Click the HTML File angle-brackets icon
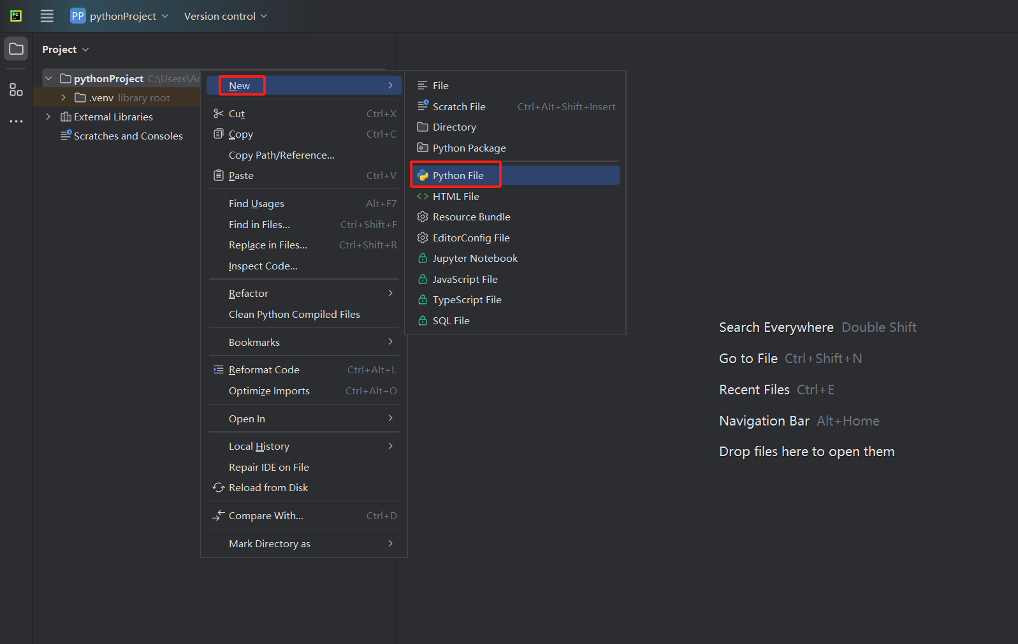Image resolution: width=1018 pixels, height=644 pixels. 423,196
